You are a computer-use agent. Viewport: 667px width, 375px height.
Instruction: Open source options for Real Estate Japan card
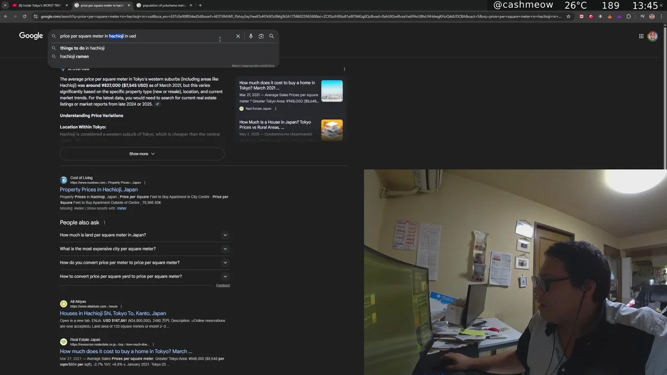click(x=276, y=108)
